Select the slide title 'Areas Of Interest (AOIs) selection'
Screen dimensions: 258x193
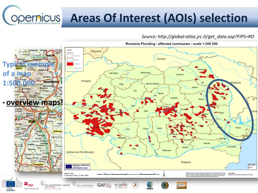click(159, 18)
